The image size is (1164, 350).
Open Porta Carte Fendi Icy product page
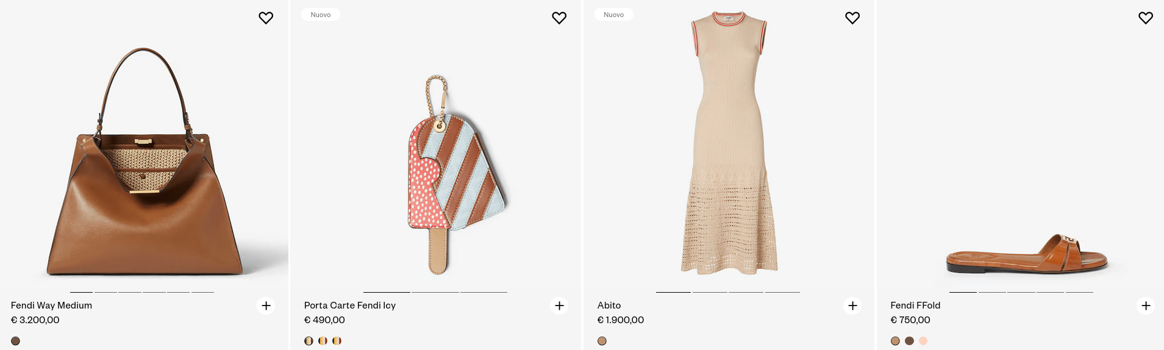point(349,305)
